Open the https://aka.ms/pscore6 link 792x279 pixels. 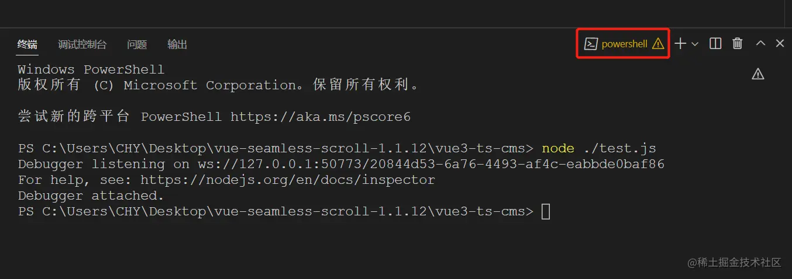pyautogui.click(x=321, y=117)
